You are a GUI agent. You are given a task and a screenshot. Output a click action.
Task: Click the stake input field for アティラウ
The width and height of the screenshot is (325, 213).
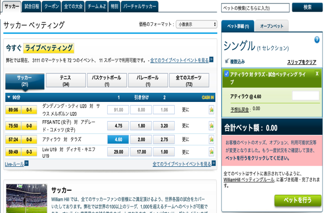(305, 96)
